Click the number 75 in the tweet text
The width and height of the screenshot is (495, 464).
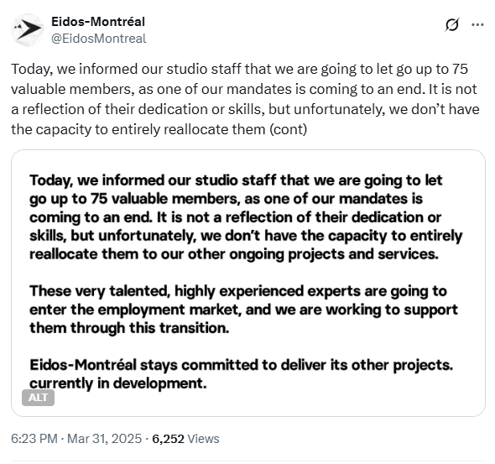[459, 69]
